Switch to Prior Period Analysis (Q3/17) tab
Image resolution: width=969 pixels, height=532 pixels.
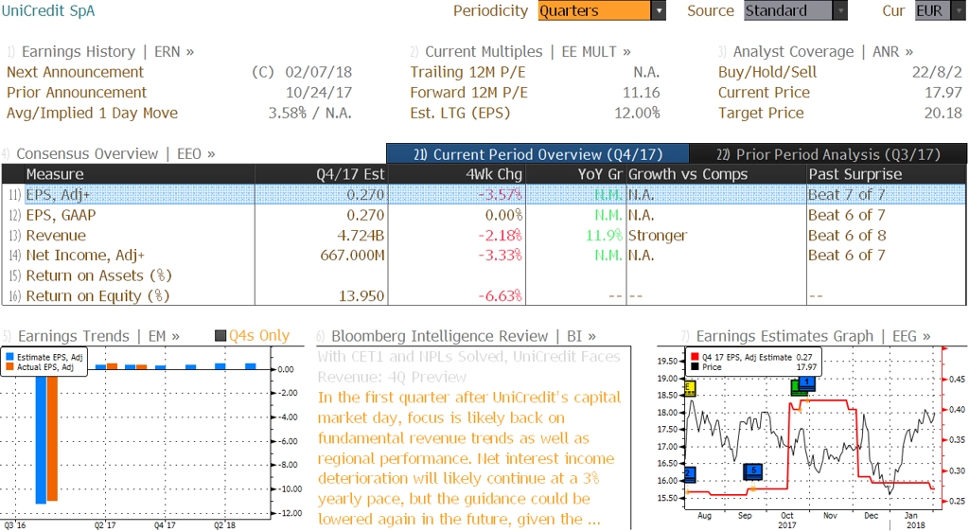click(x=828, y=154)
